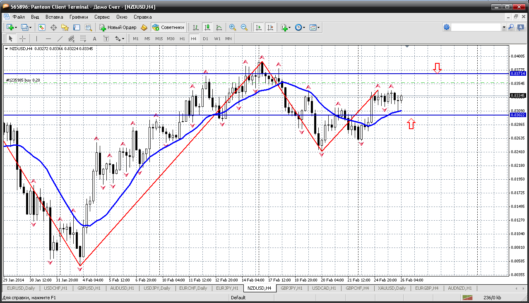Screen dimensions: 529x303
Task: Show the Market Watch panel
Action: pyautogui.click(x=42, y=27)
